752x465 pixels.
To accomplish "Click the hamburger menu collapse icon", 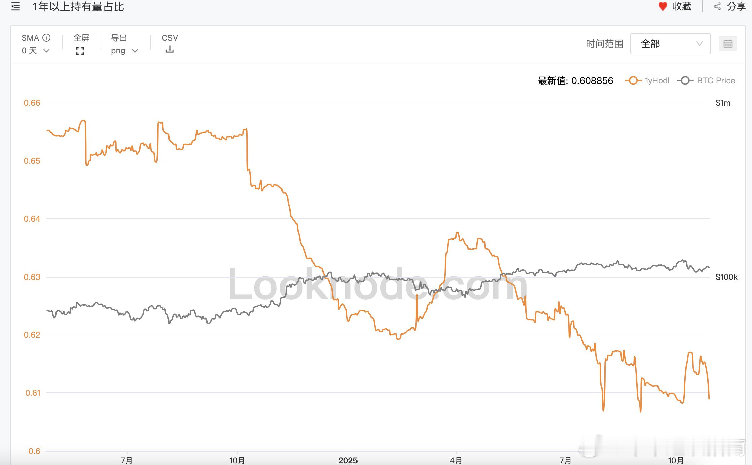I will (15, 6).
